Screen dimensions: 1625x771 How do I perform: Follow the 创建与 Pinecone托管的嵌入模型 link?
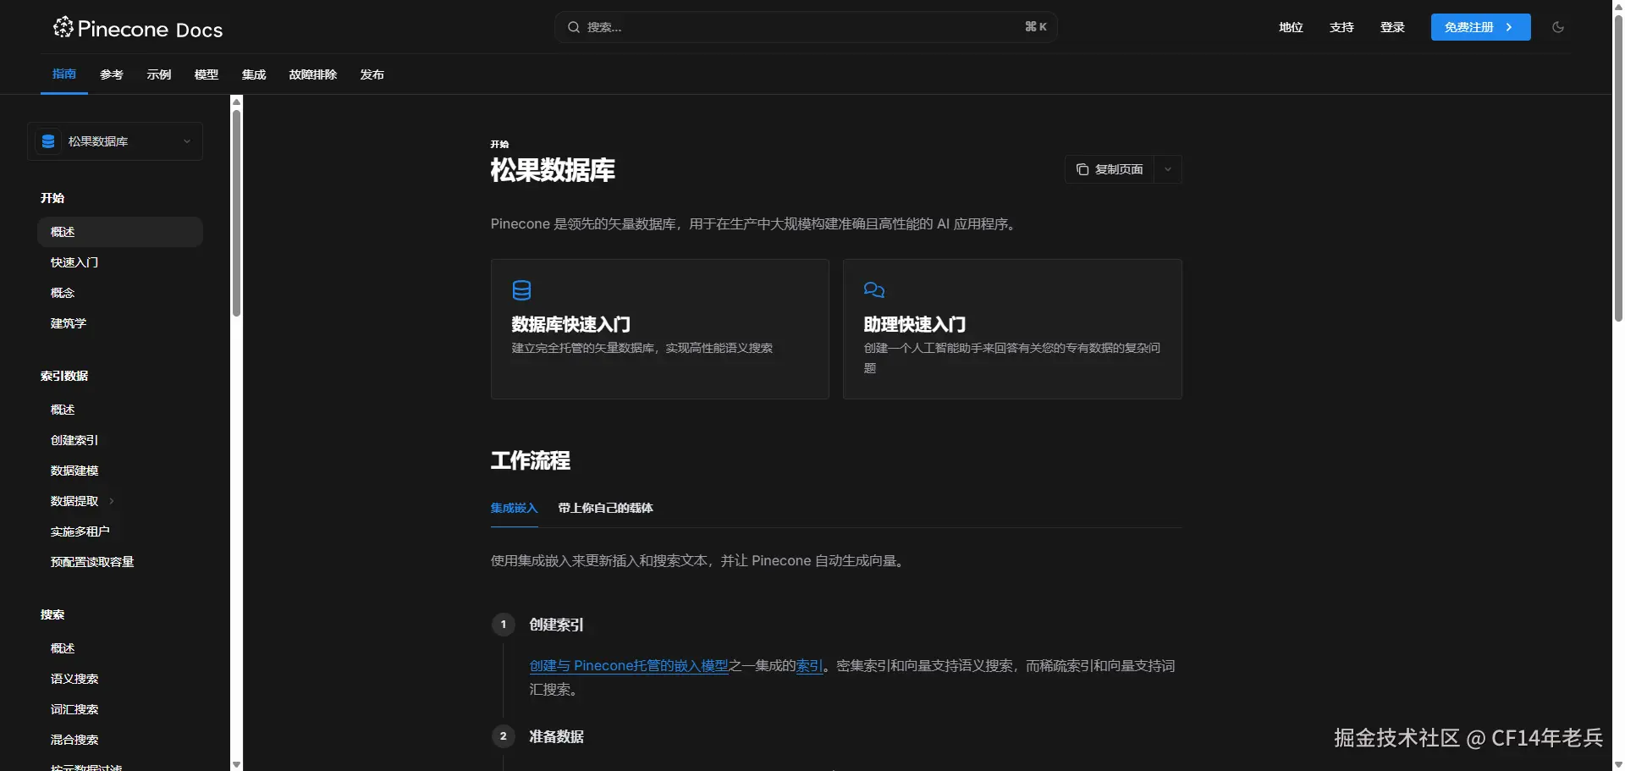click(x=629, y=666)
